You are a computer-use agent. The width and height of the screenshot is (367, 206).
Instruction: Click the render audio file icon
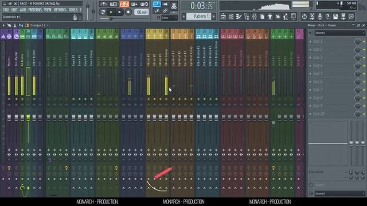click(x=343, y=17)
